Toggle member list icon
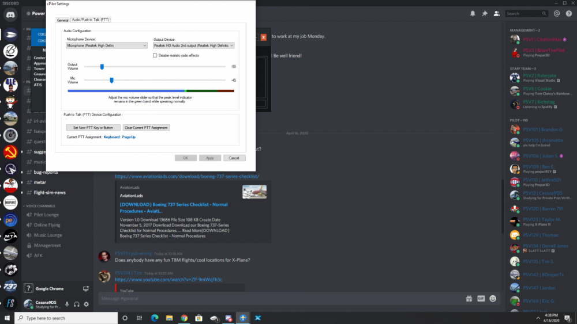This screenshot has height=324, width=577. (496, 14)
